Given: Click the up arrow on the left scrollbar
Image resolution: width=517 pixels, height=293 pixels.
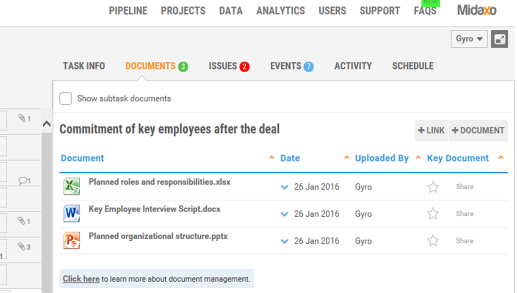Looking at the screenshot, I should click(47, 124).
